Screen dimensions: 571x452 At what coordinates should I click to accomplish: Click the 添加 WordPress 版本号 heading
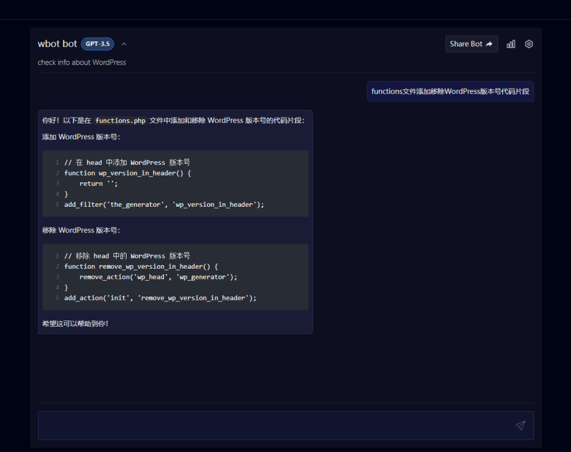click(x=81, y=137)
